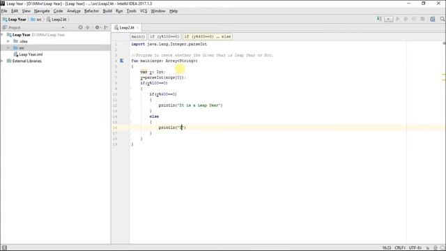Click the Run with Coverage icon

point(414,19)
